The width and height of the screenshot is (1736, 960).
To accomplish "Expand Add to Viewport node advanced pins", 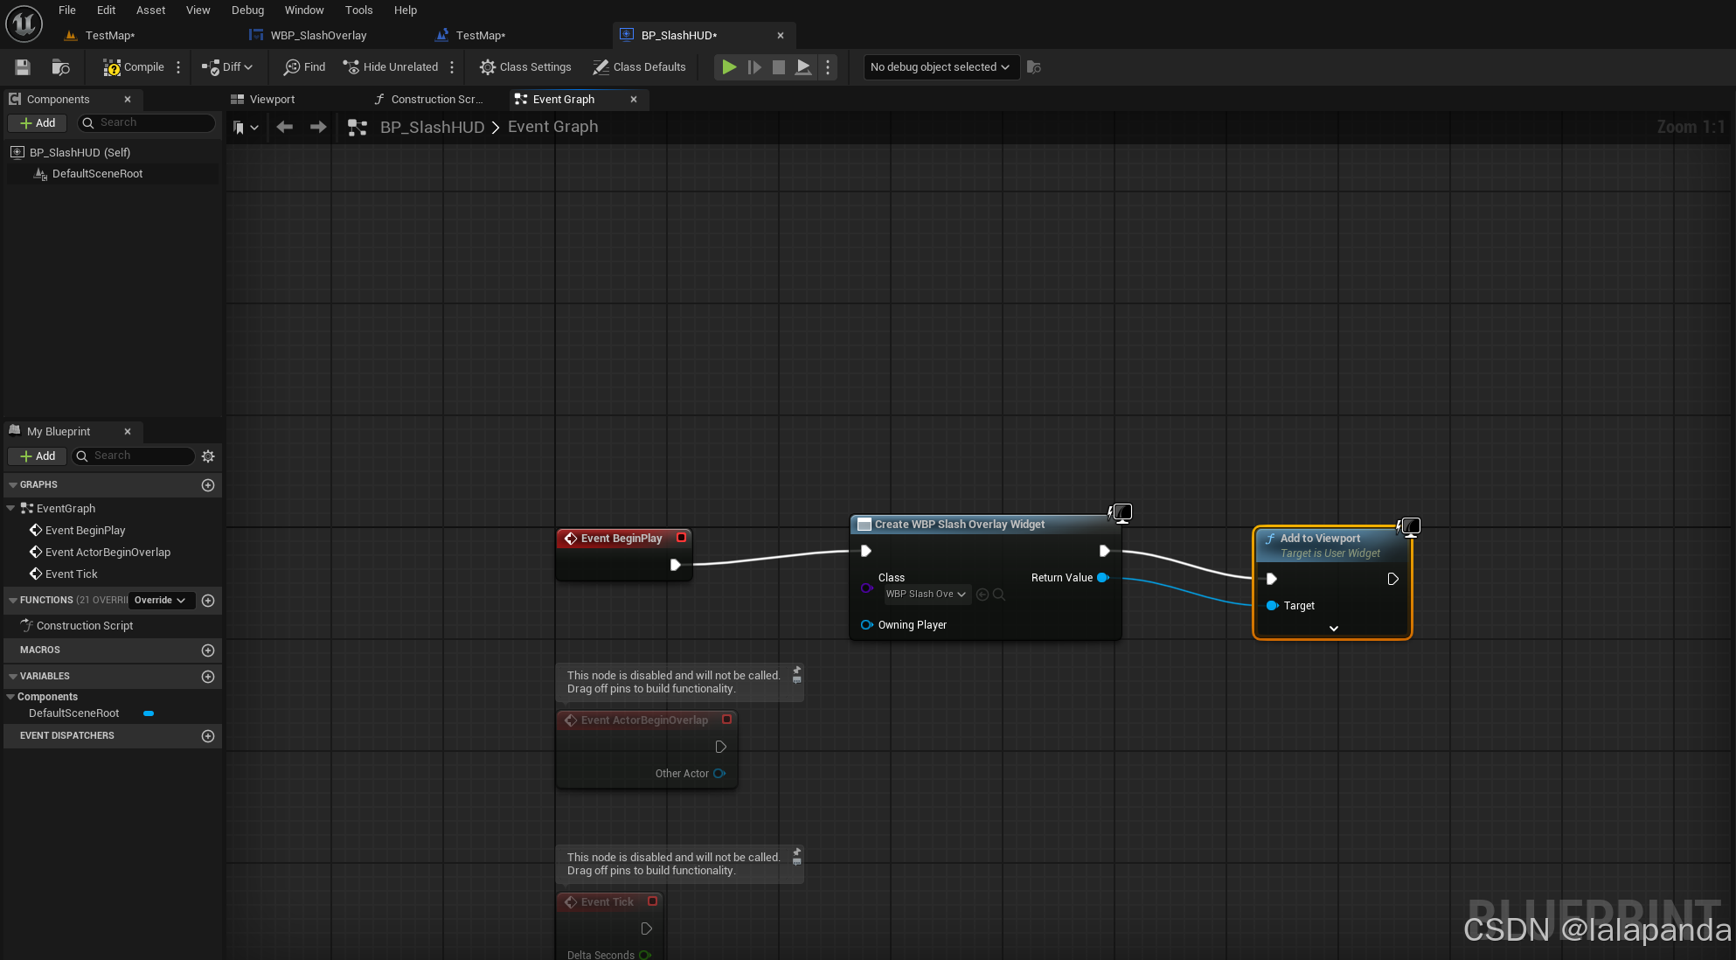I will pyautogui.click(x=1333, y=629).
